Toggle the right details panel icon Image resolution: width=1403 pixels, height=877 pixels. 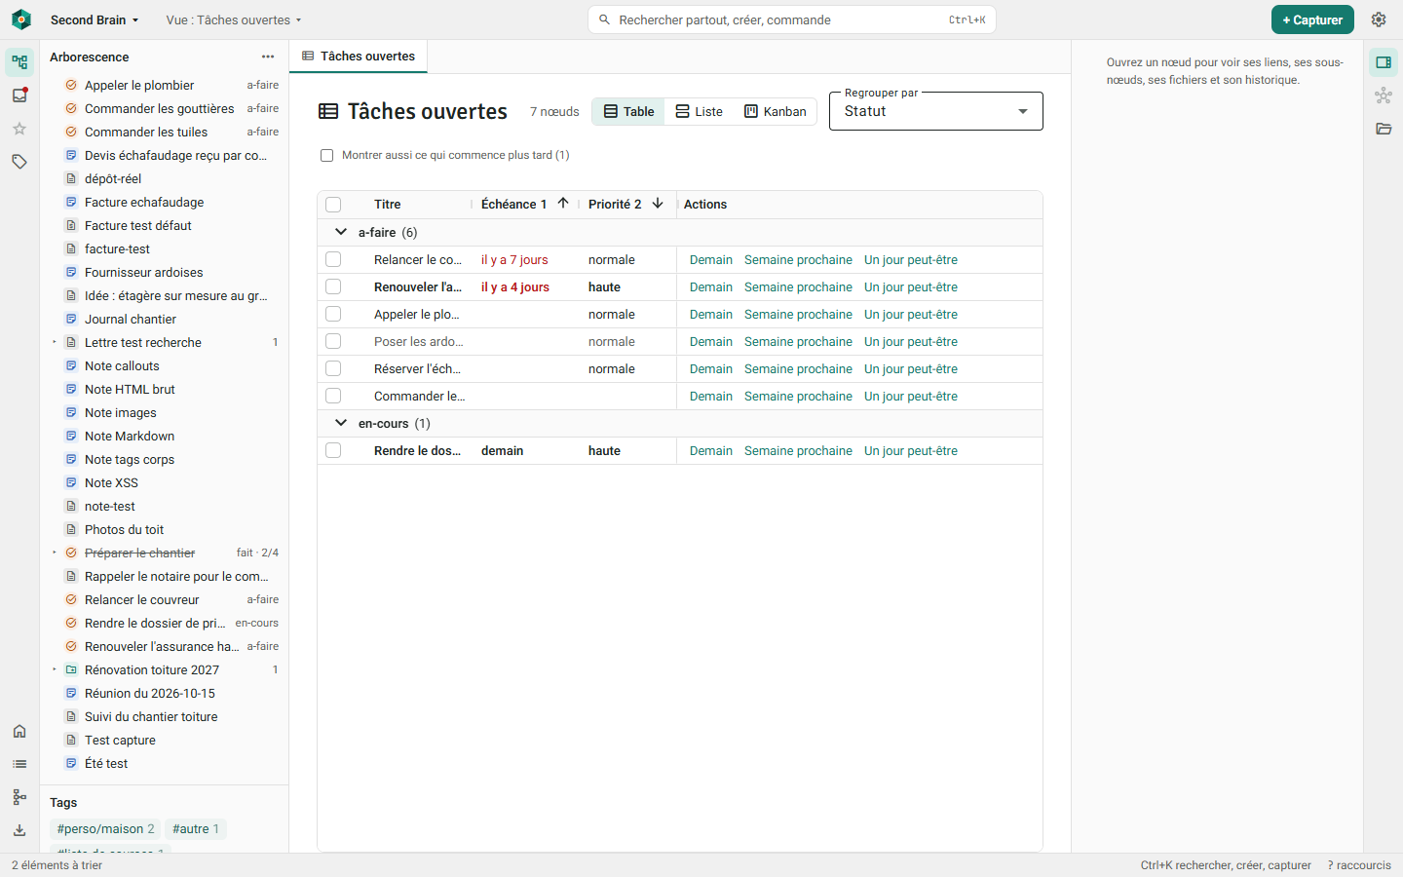click(1384, 62)
